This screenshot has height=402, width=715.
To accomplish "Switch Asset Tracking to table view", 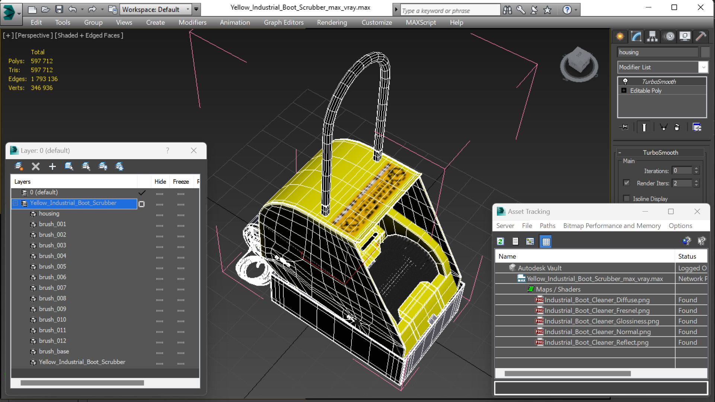I will [546, 242].
